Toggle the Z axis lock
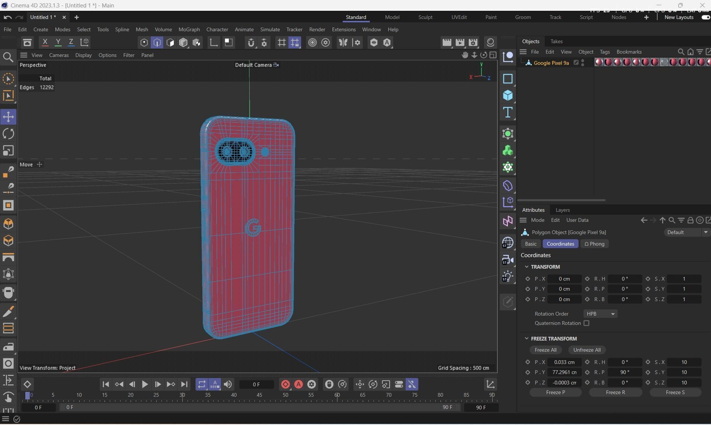This screenshot has width=711, height=425. point(71,42)
